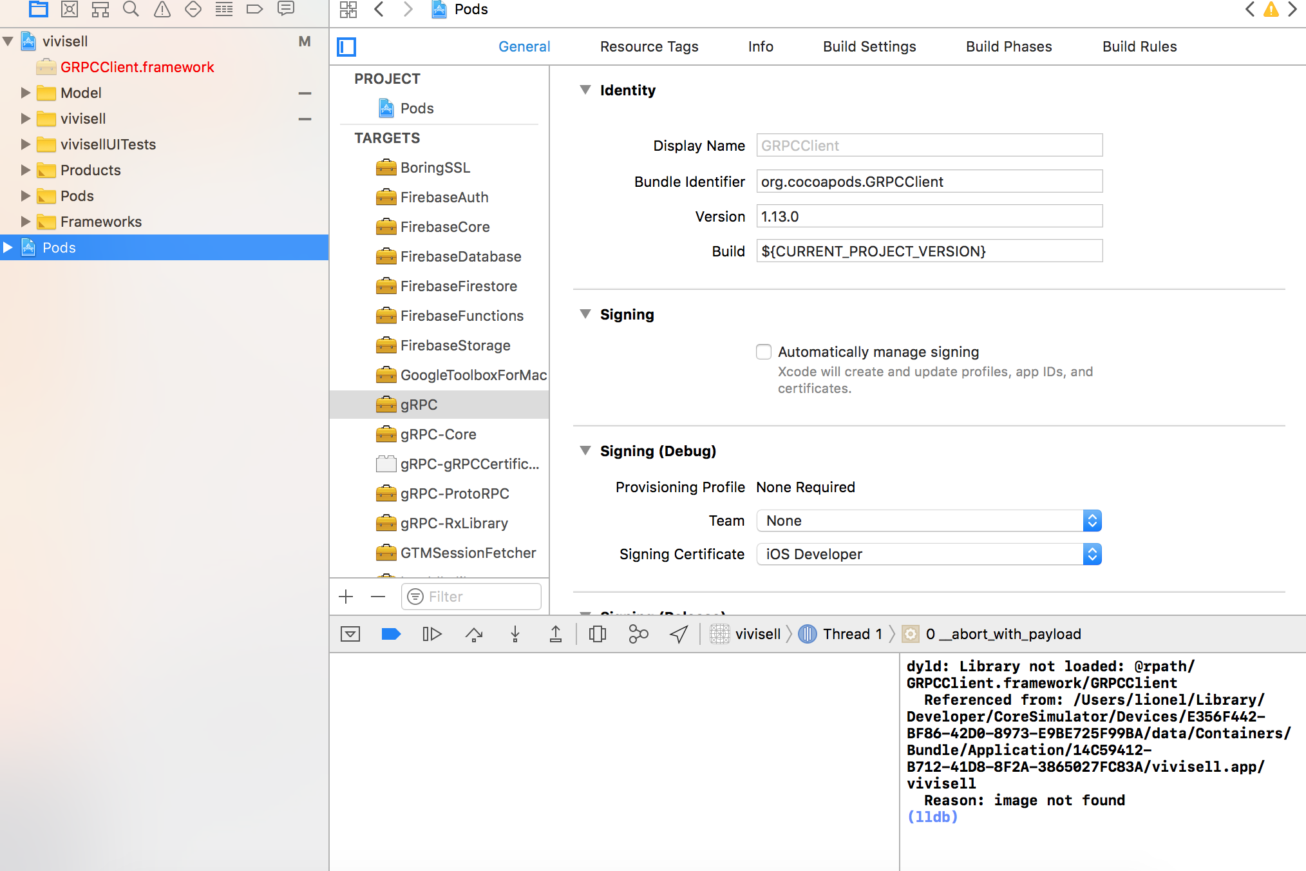Viewport: 1306px width, 871px height.
Task: Enable Automatically manage signing
Action: (763, 352)
